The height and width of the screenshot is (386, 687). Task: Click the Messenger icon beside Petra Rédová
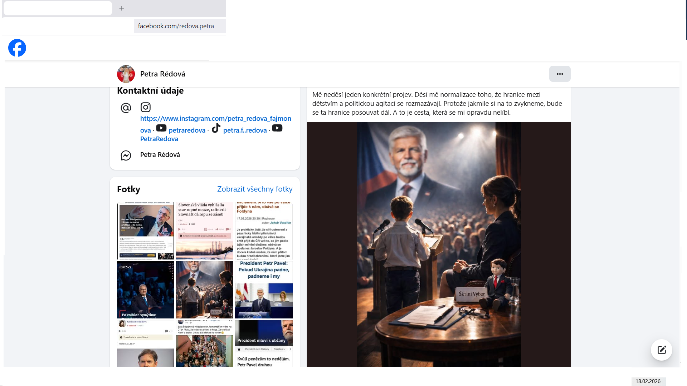pyautogui.click(x=126, y=155)
